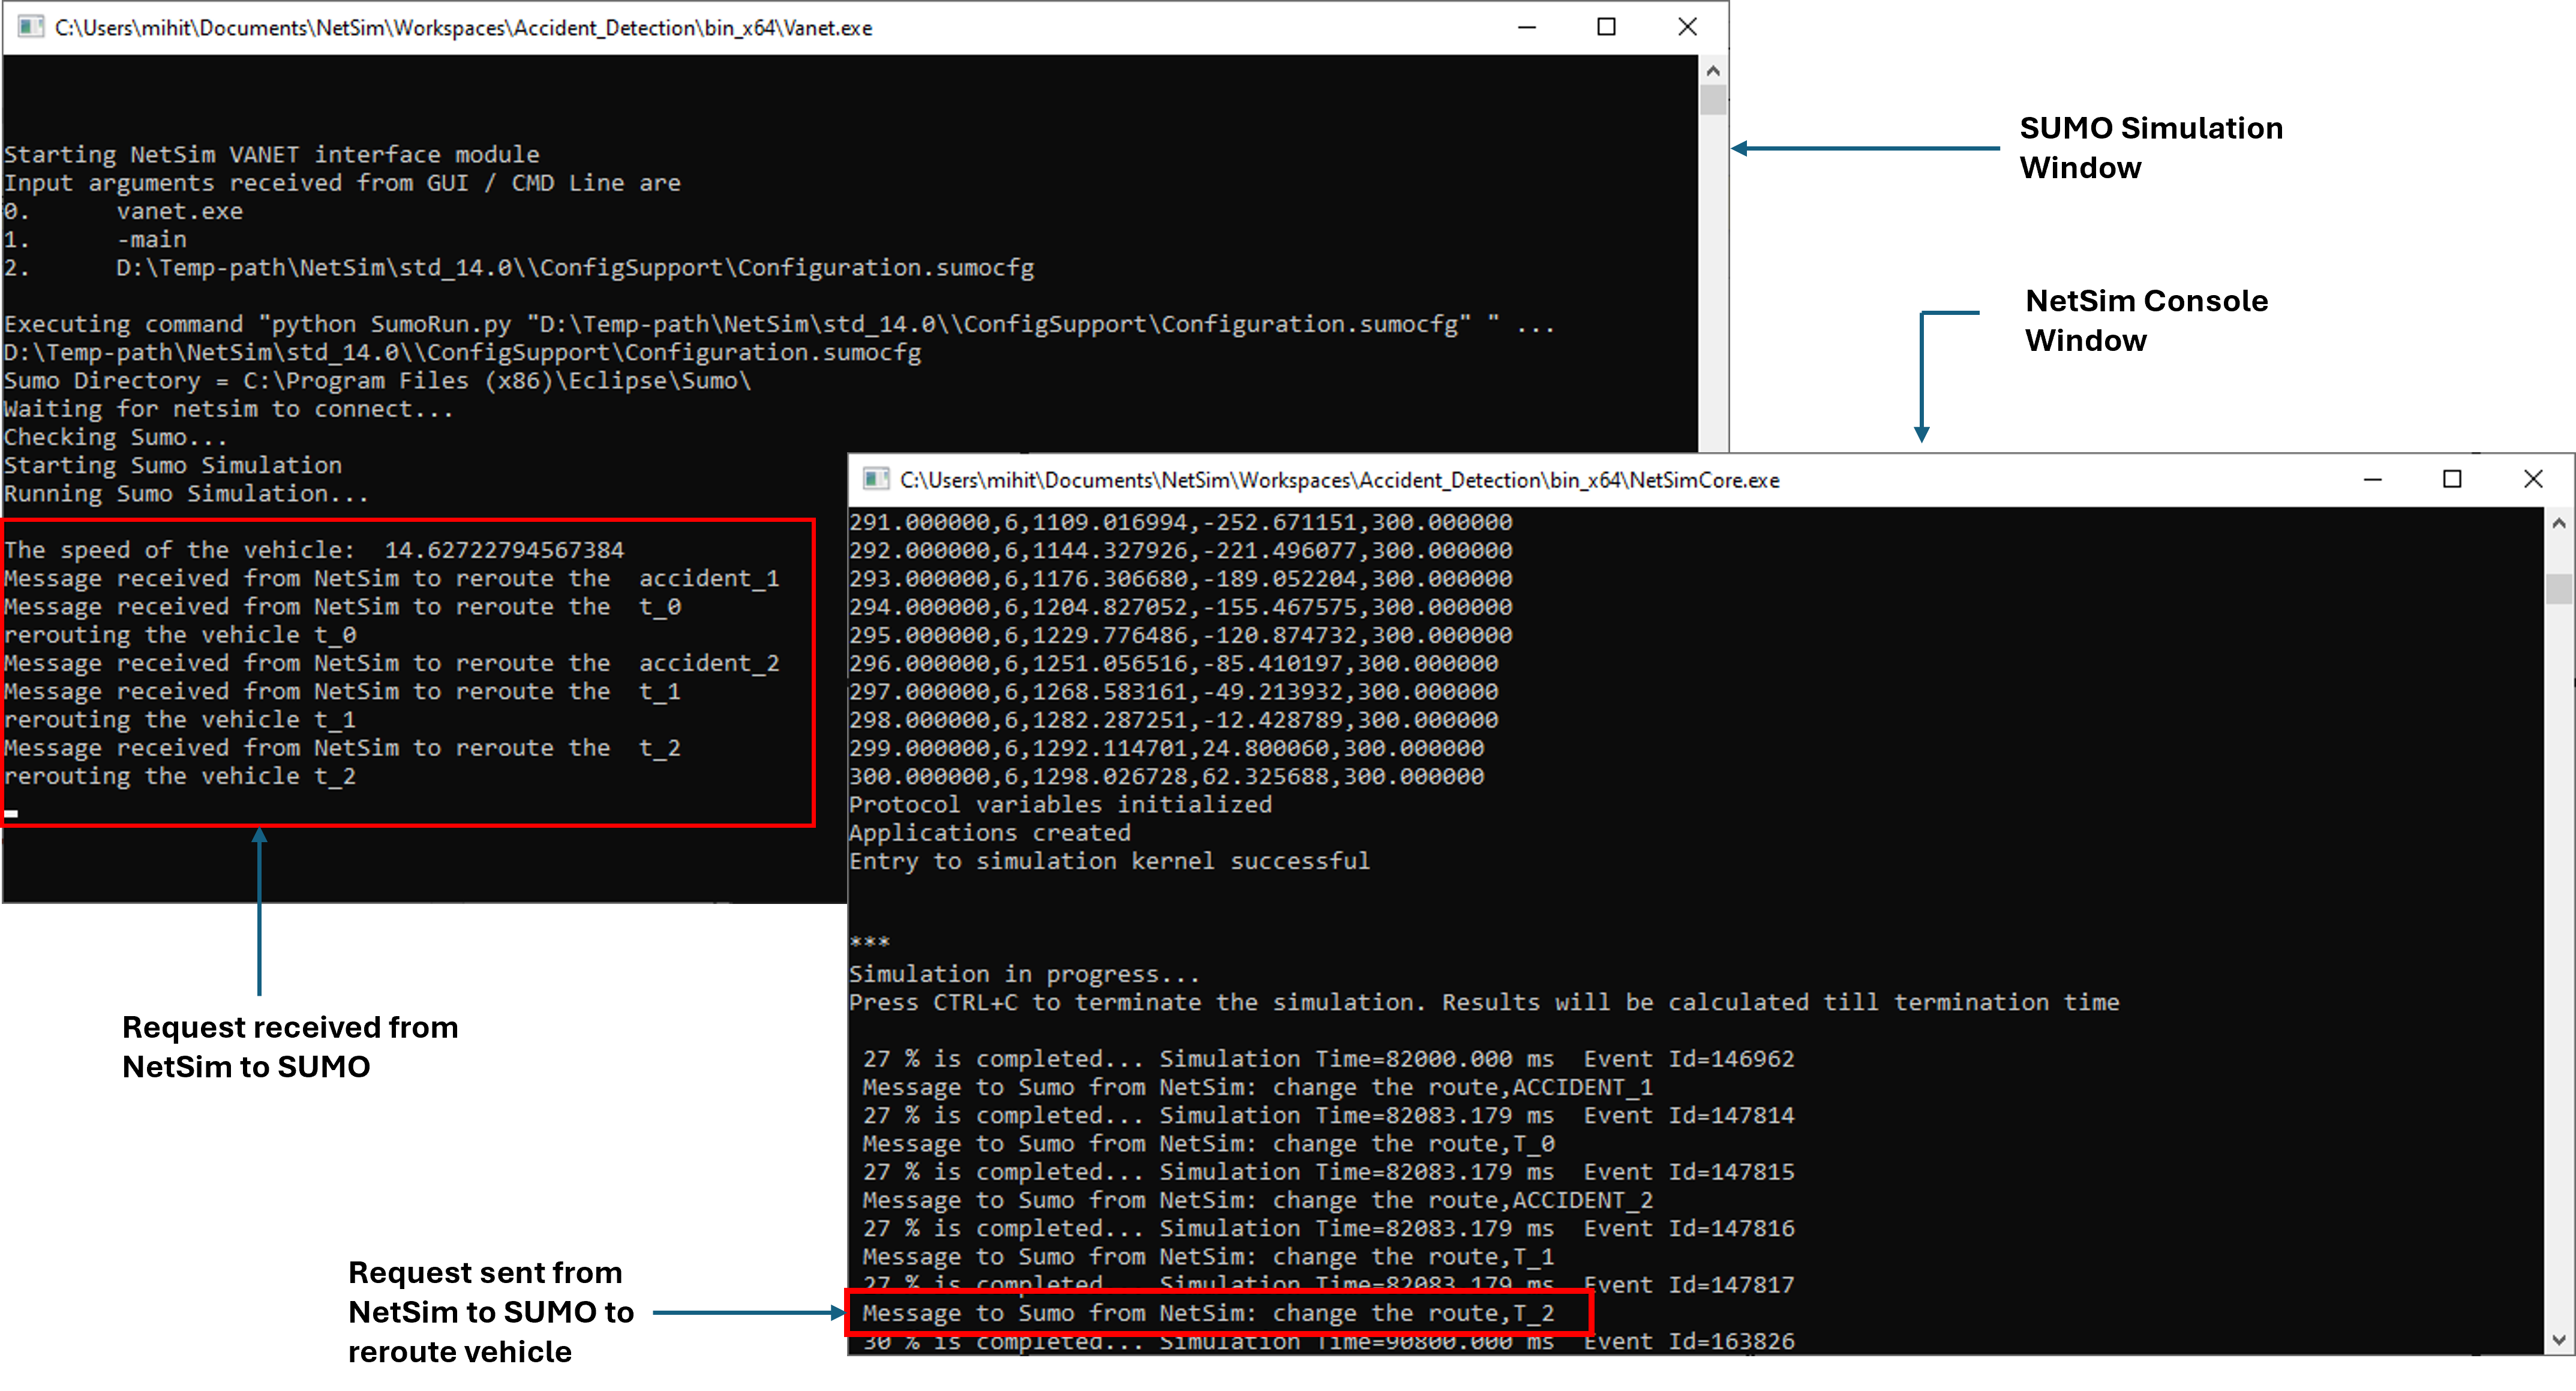Image resolution: width=2576 pixels, height=1391 pixels.
Task: Close the Vanet.exe console window
Action: [1687, 27]
